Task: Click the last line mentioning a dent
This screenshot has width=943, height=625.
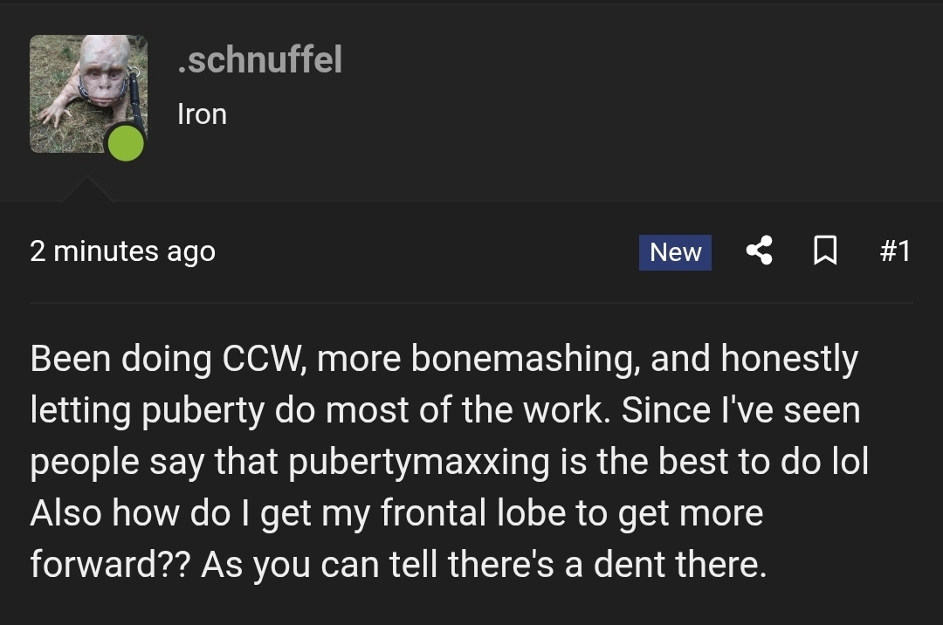Action: coord(399,565)
